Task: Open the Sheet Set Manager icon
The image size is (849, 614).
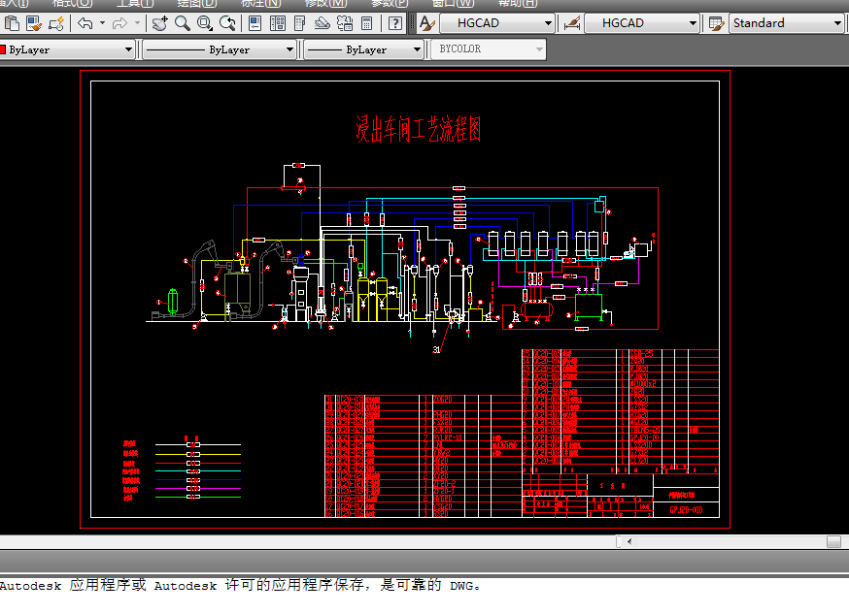Action: [x=323, y=23]
